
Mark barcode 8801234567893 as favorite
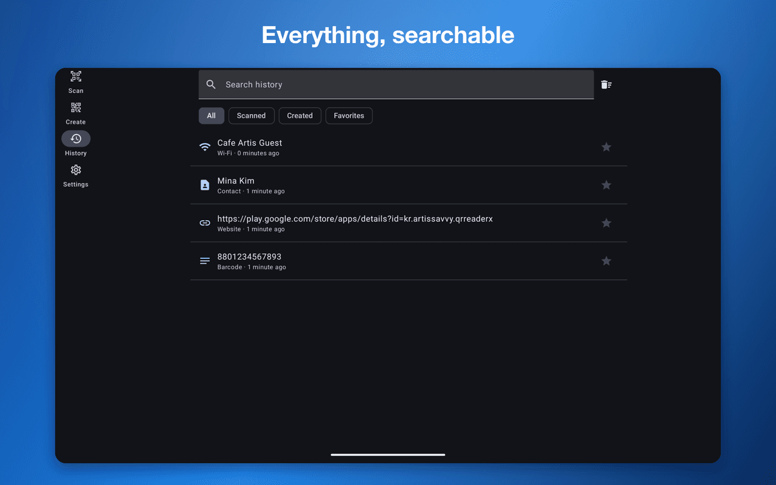[x=606, y=261]
